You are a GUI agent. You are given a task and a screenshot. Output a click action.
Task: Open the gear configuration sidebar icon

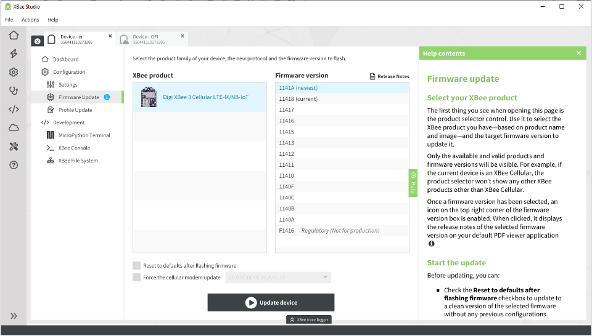click(14, 72)
